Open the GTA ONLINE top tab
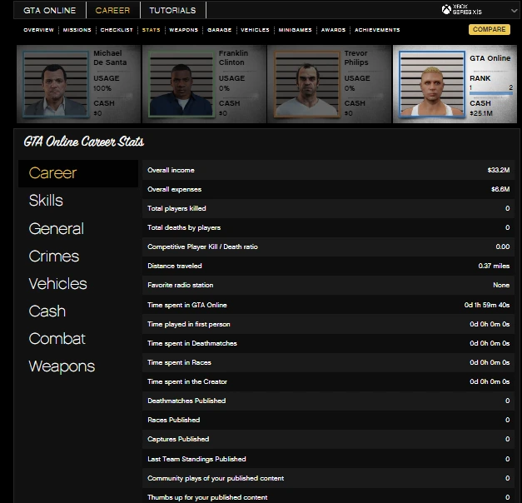522x503 pixels. (x=50, y=10)
